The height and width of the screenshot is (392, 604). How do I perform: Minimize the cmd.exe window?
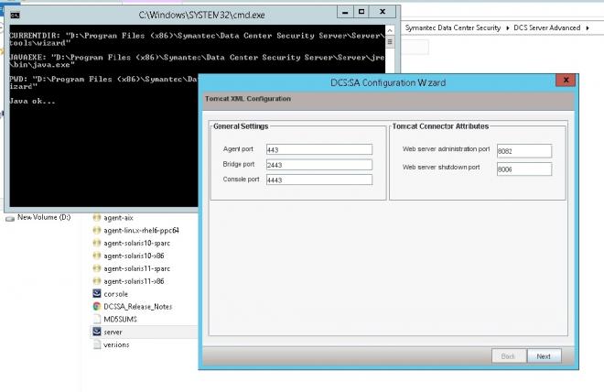pos(345,12)
